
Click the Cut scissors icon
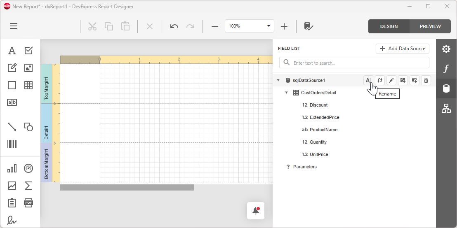point(92,26)
